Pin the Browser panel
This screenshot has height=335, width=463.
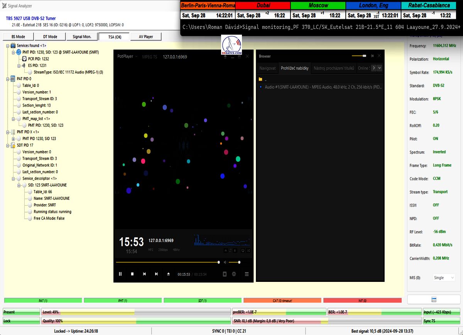(372, 56)
